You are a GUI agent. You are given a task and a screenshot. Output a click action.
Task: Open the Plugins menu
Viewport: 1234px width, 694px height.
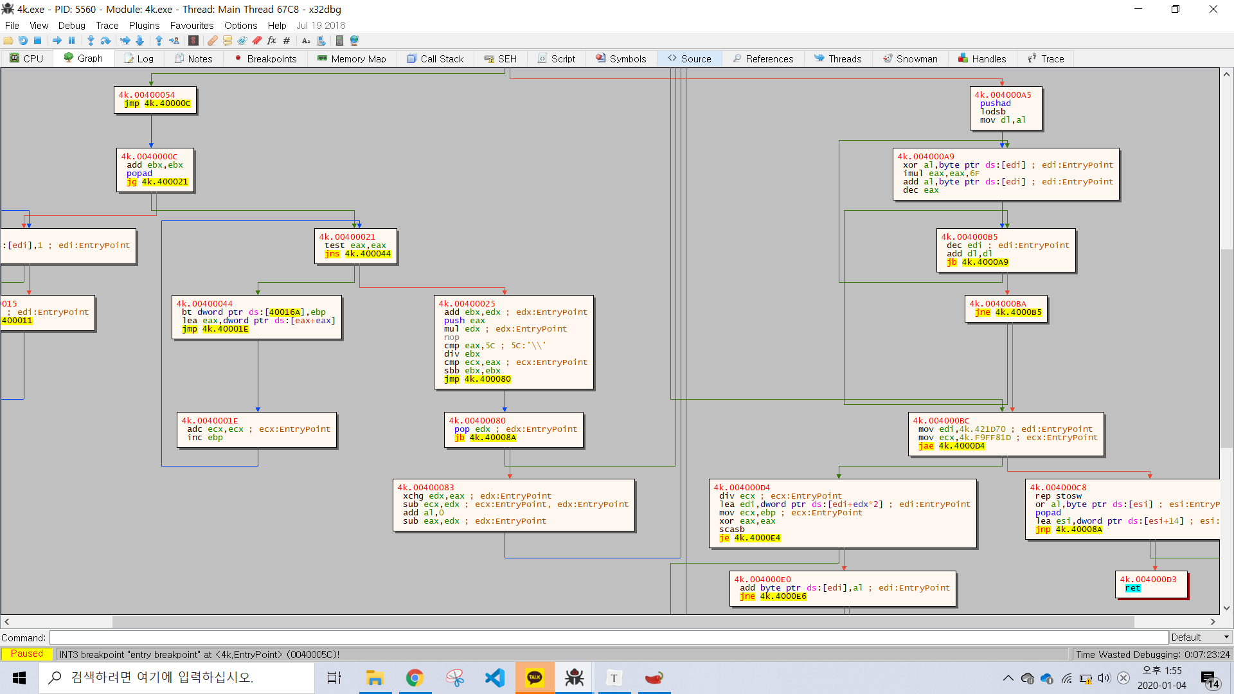144,26
